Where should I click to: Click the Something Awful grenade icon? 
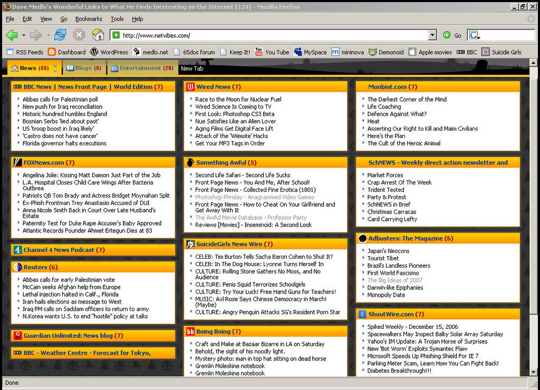point(190,162)
